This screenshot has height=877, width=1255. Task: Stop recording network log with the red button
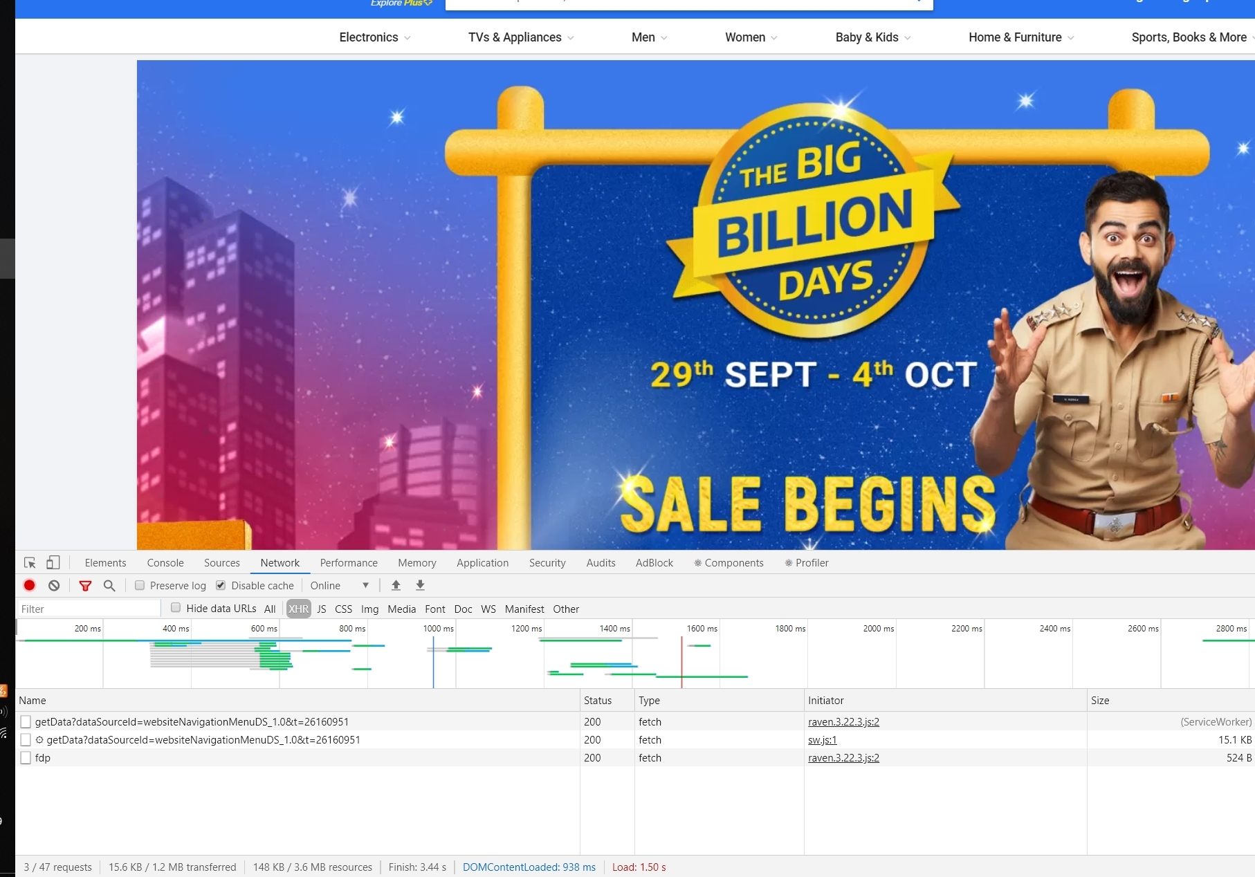29,586
